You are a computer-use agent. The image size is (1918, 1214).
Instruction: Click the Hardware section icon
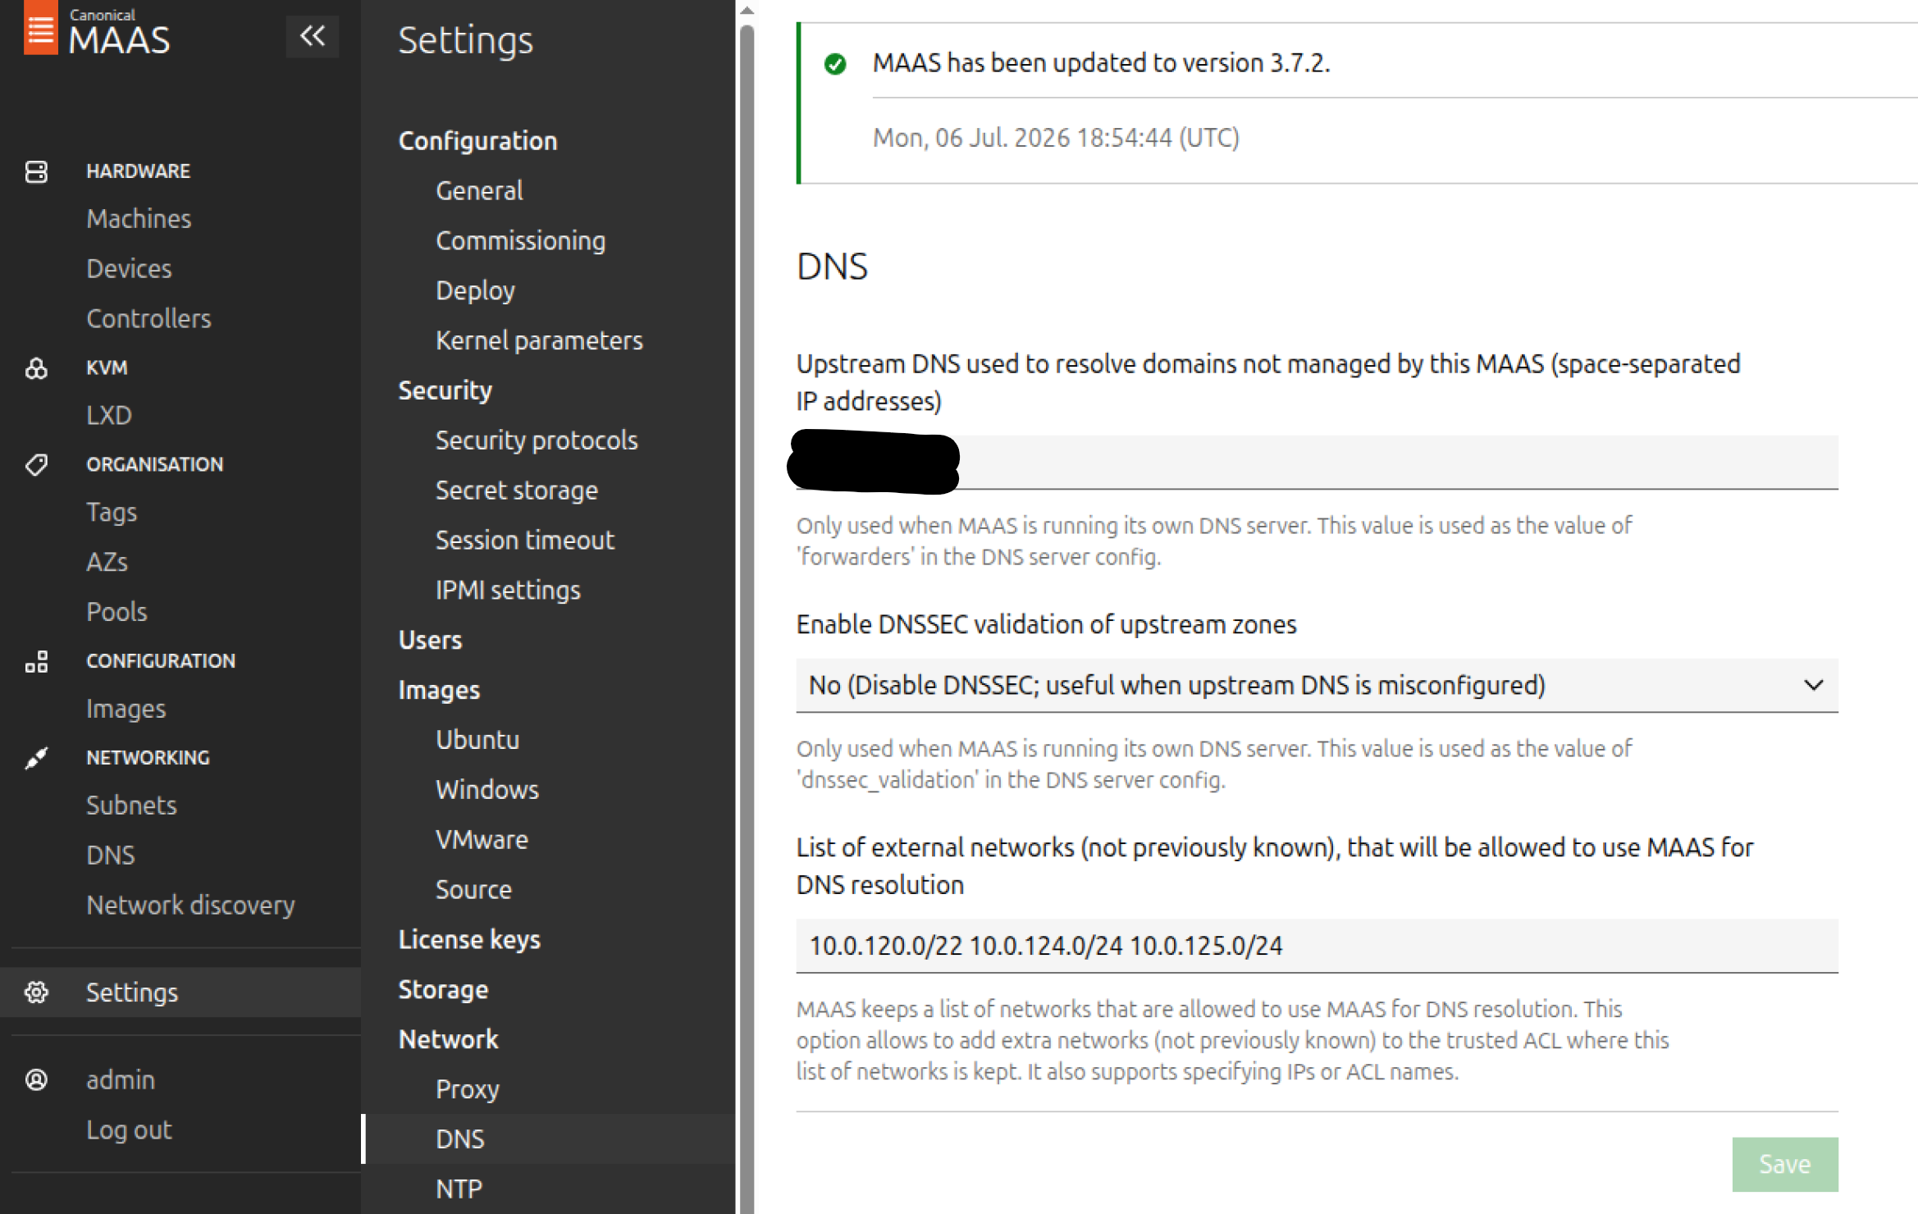pos(36,171)
